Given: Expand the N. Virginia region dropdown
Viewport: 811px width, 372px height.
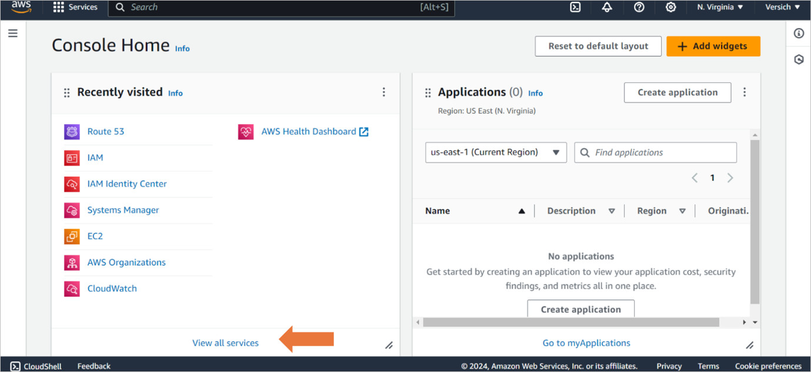Looking at the screenshot, I should pos(720,7).
